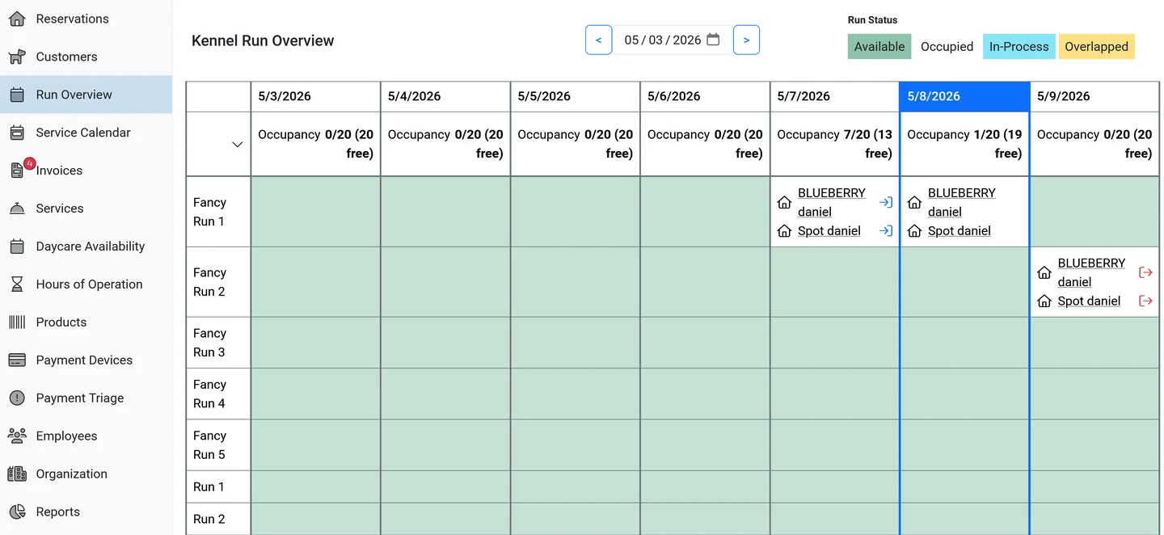Click the Payment Triage alert icon

pyautogui.click(x=17, y=398)
